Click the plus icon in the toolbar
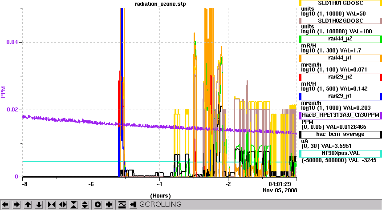Image resolution: width=382 pixels, height=210 pixels. (109, 205)
